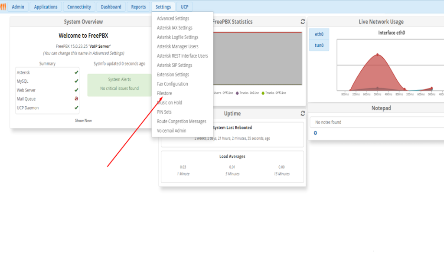
Task: Open the Admin menu
Action: tap(18, 7)
